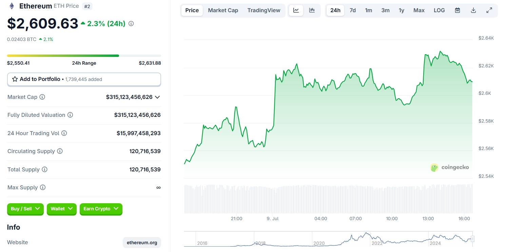Image resolution: width=505 pixels, height=252 pixels.
Task: Click the Max Supply infinity value
Action: coord(158,187)
